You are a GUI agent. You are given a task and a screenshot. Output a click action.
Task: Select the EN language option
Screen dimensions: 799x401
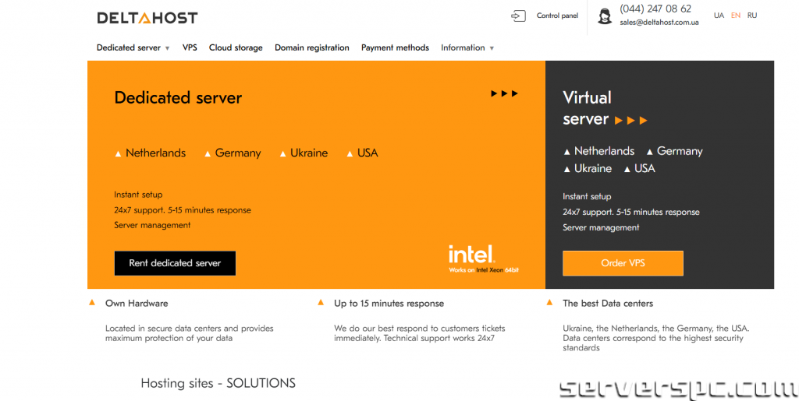pyautogui.click(x=736, y=16)
